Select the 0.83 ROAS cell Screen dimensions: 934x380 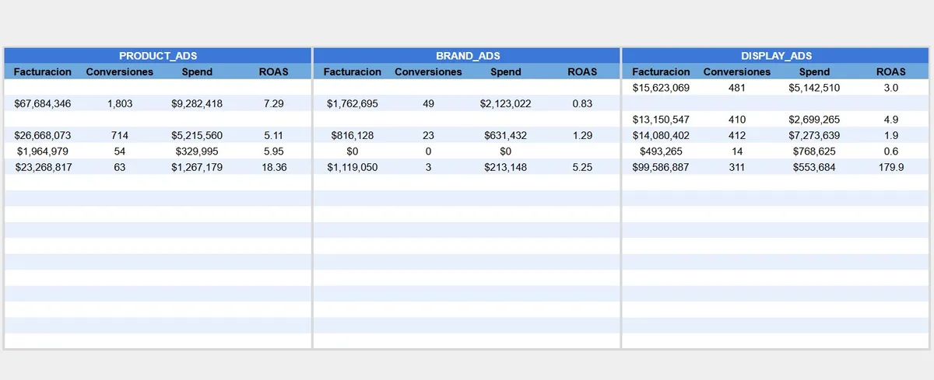(583, 103)
